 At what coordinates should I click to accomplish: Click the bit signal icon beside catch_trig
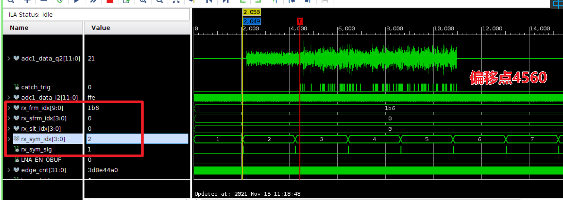(16, 87)
